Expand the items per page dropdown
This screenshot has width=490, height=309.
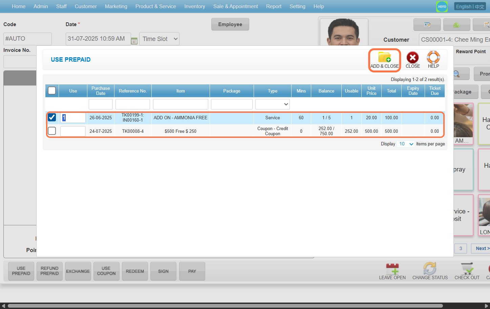[406, 144]
